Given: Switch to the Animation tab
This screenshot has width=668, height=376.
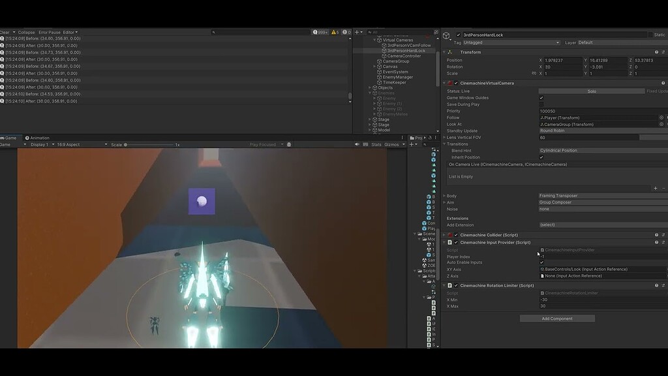Looking at the screenshot, I should point(41,138).
